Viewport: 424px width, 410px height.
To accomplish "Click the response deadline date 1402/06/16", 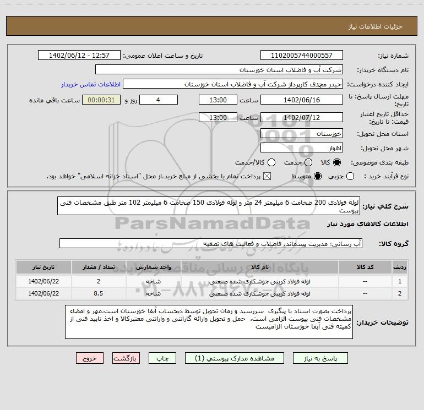I will [302, 100].
